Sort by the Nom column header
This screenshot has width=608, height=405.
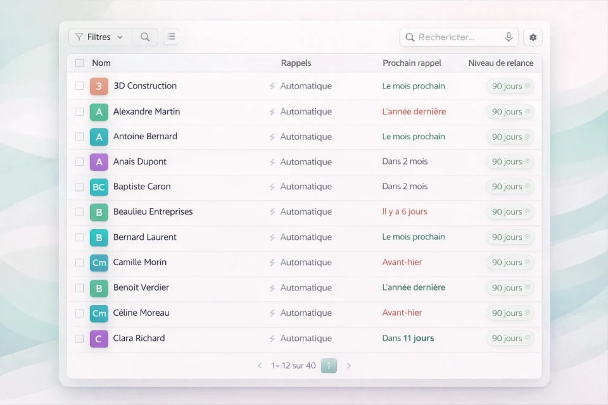coord(101,63)
